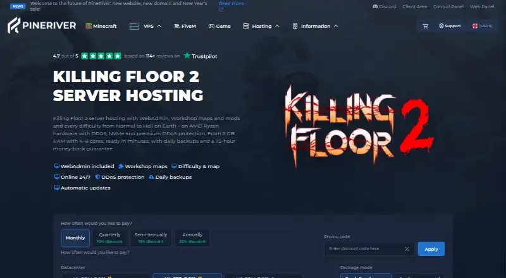Image resolution: width=506 pixels, height=278 pixels.
Task: Select Monthly billing period
Action: (x=75, y=238)
